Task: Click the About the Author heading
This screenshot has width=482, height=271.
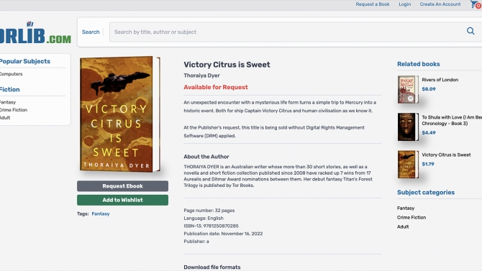Action: 206,157
